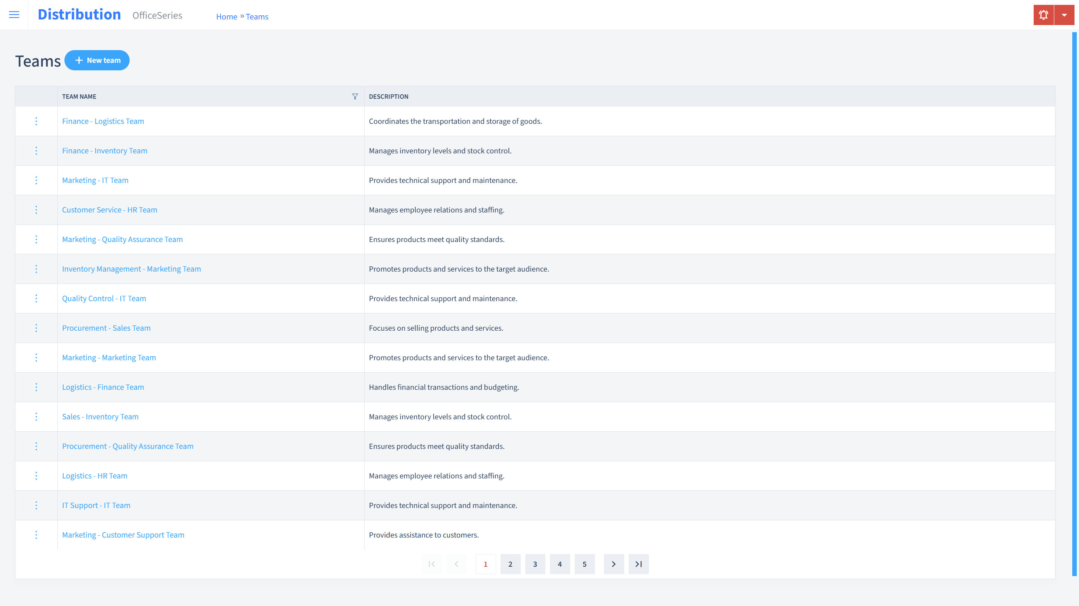Open context menu for Procurement - Sales Team

coord(36,328)
